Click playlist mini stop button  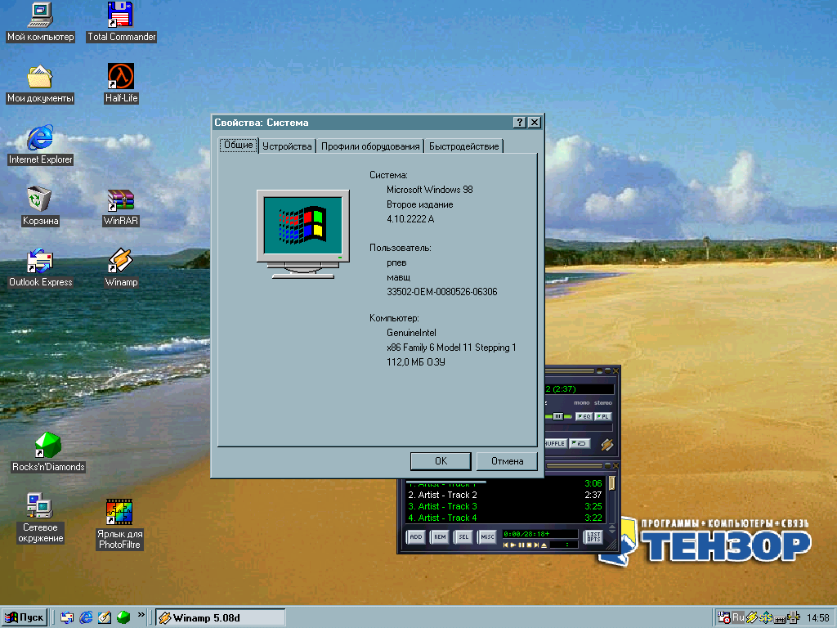pyautogui.click(x=529, y=545)
